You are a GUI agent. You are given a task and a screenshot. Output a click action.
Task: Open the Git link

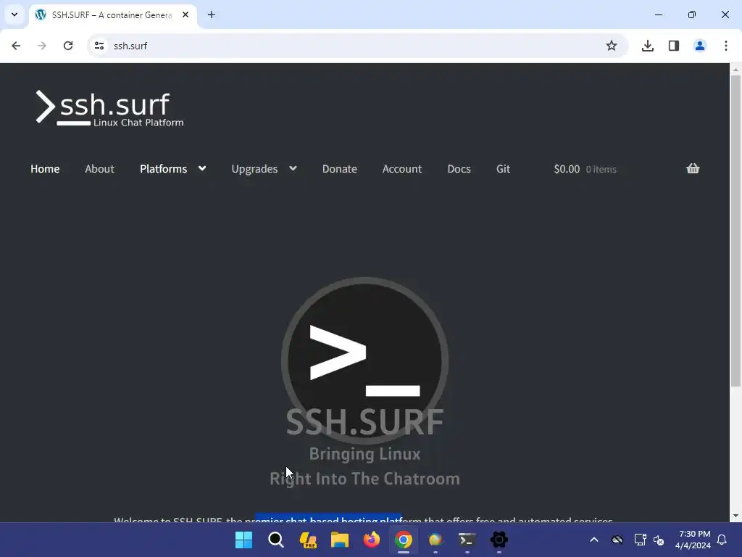pos(503,168)
